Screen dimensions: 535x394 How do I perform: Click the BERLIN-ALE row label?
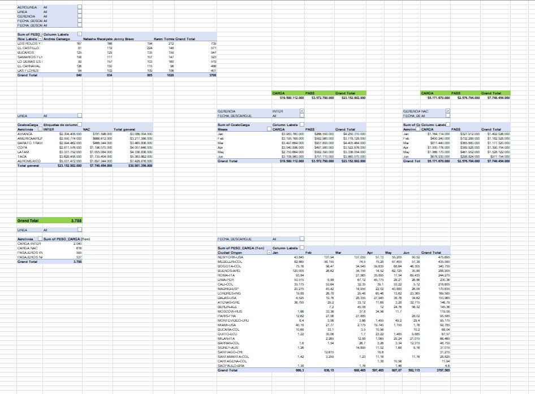click(x=227, y=307)
